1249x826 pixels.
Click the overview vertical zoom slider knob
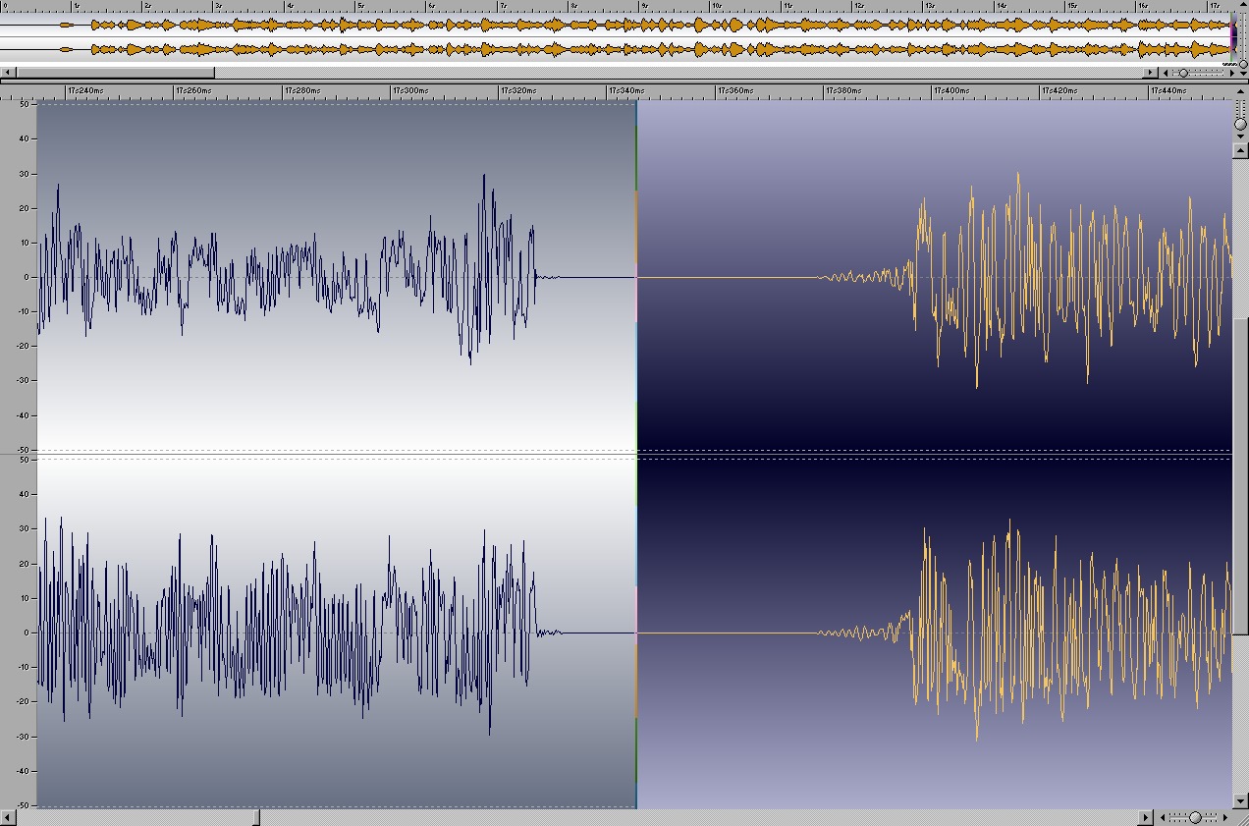click(x=1242, y=64)
